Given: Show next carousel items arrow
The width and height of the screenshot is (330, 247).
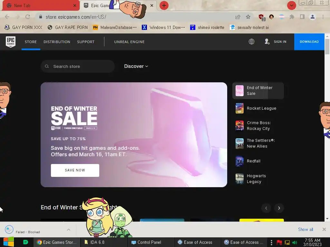Looking at the screenshot, I should (x=279, y=208).
